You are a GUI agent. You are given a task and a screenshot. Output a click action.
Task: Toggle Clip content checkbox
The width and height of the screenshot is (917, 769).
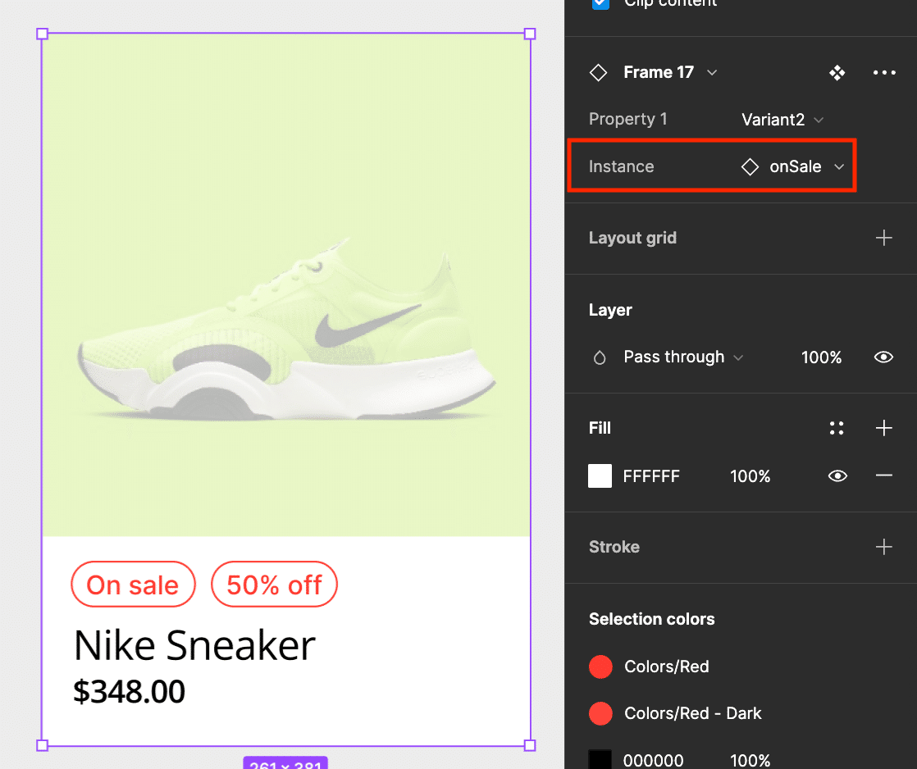pyautogui.click(x=601, y=3)
